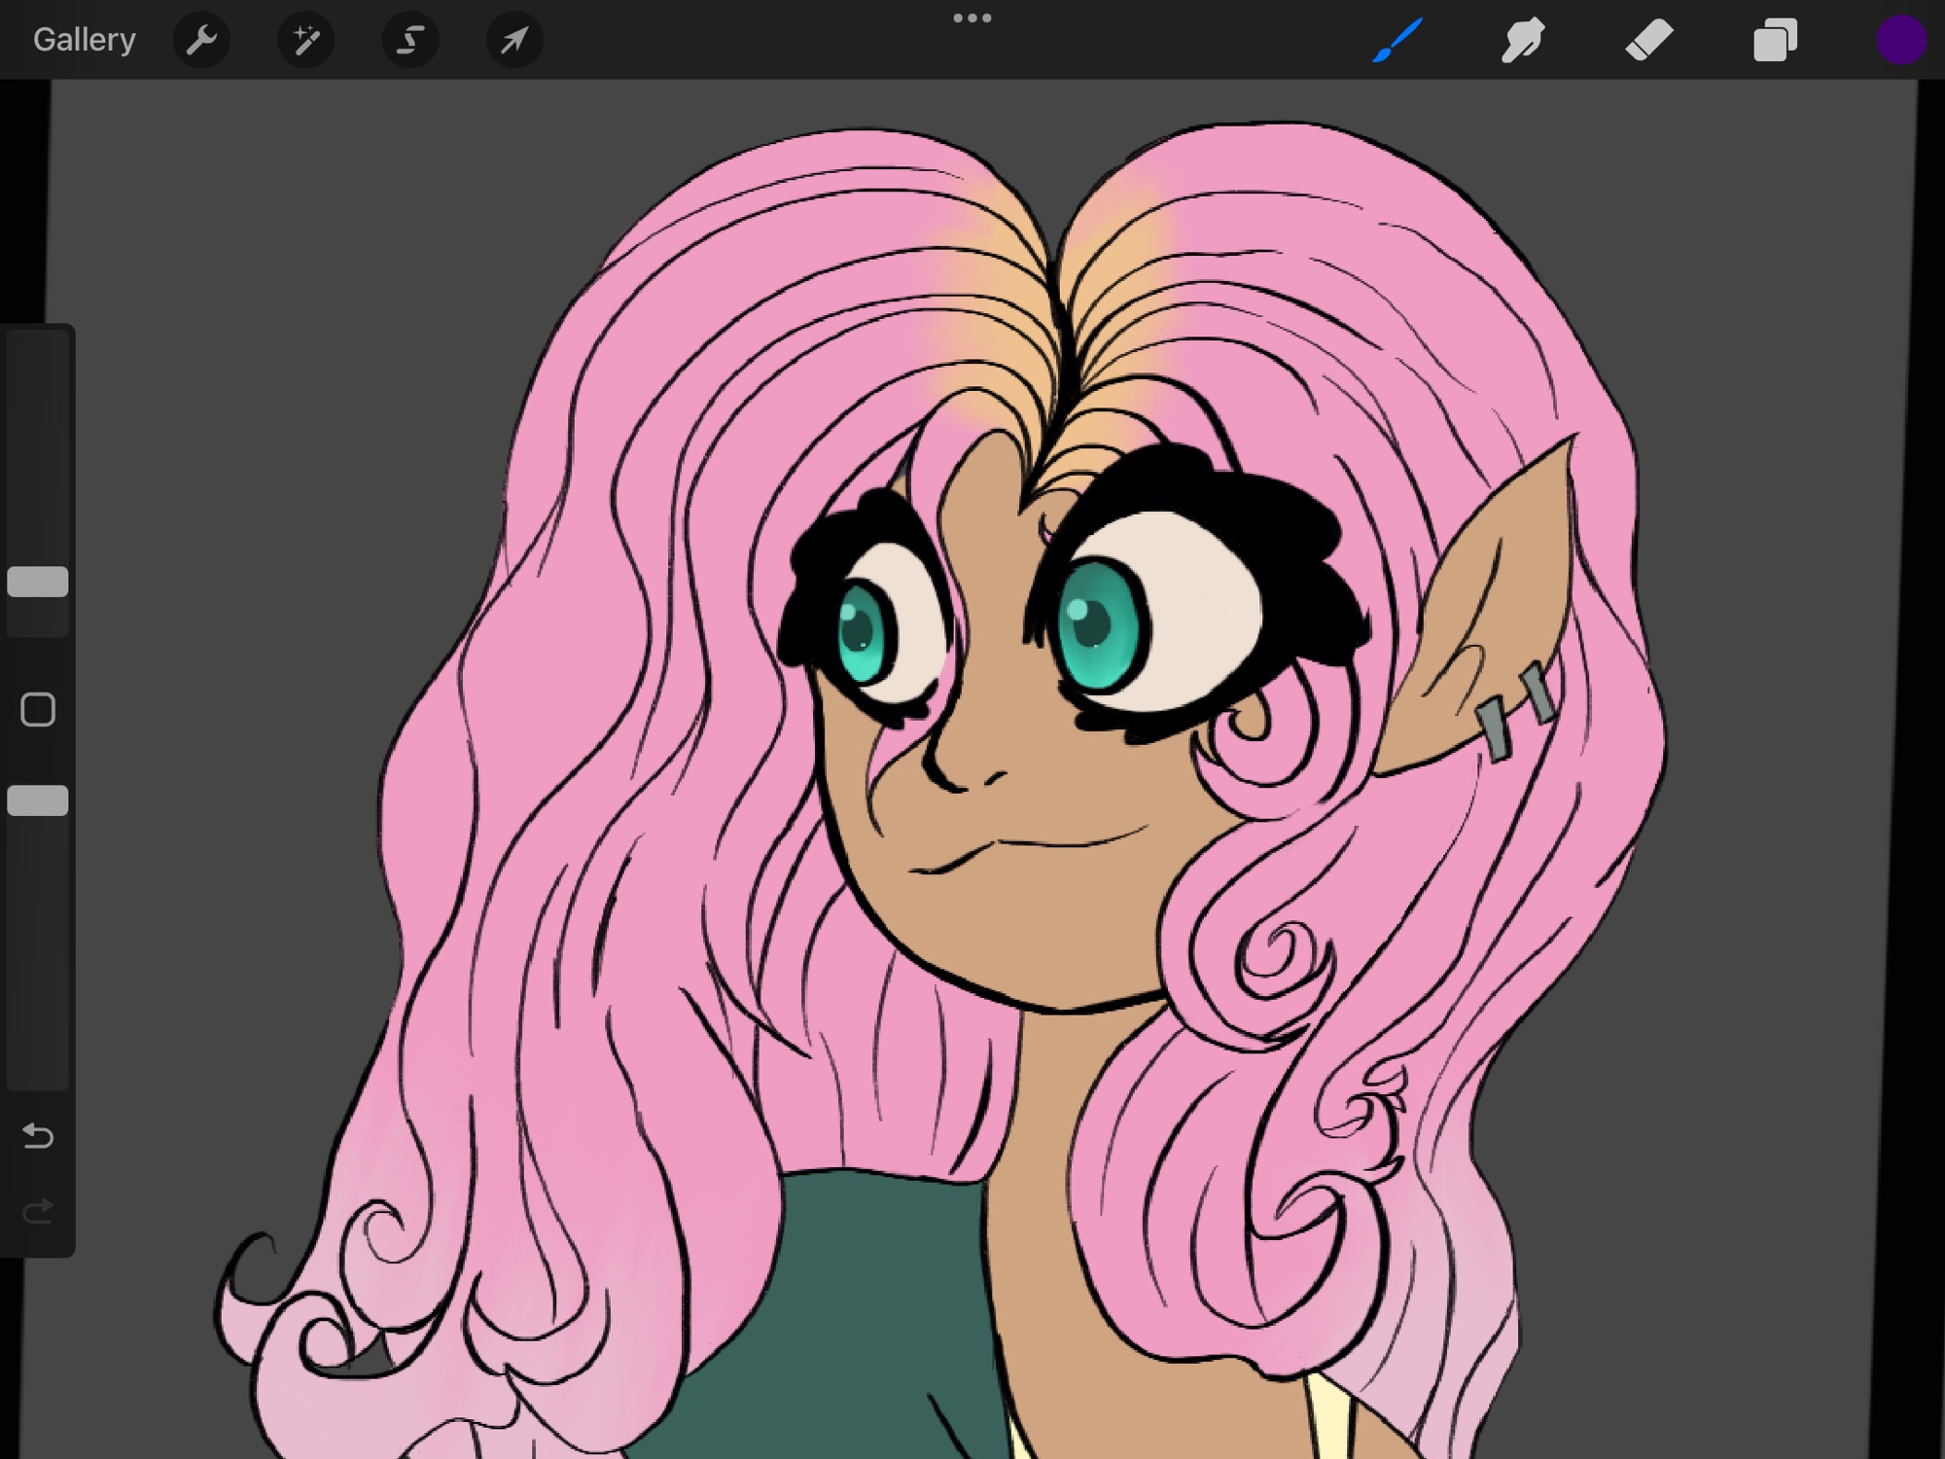Select the Brush tool
Screen dimensions: 1945x1459
(x=1397, y=40)
